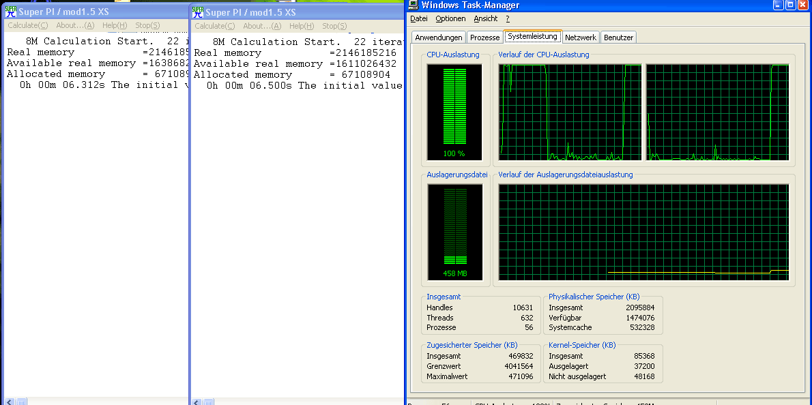Switch to Netzwerk tab
This screenshot has height=405, width=812.
(581, 37)
